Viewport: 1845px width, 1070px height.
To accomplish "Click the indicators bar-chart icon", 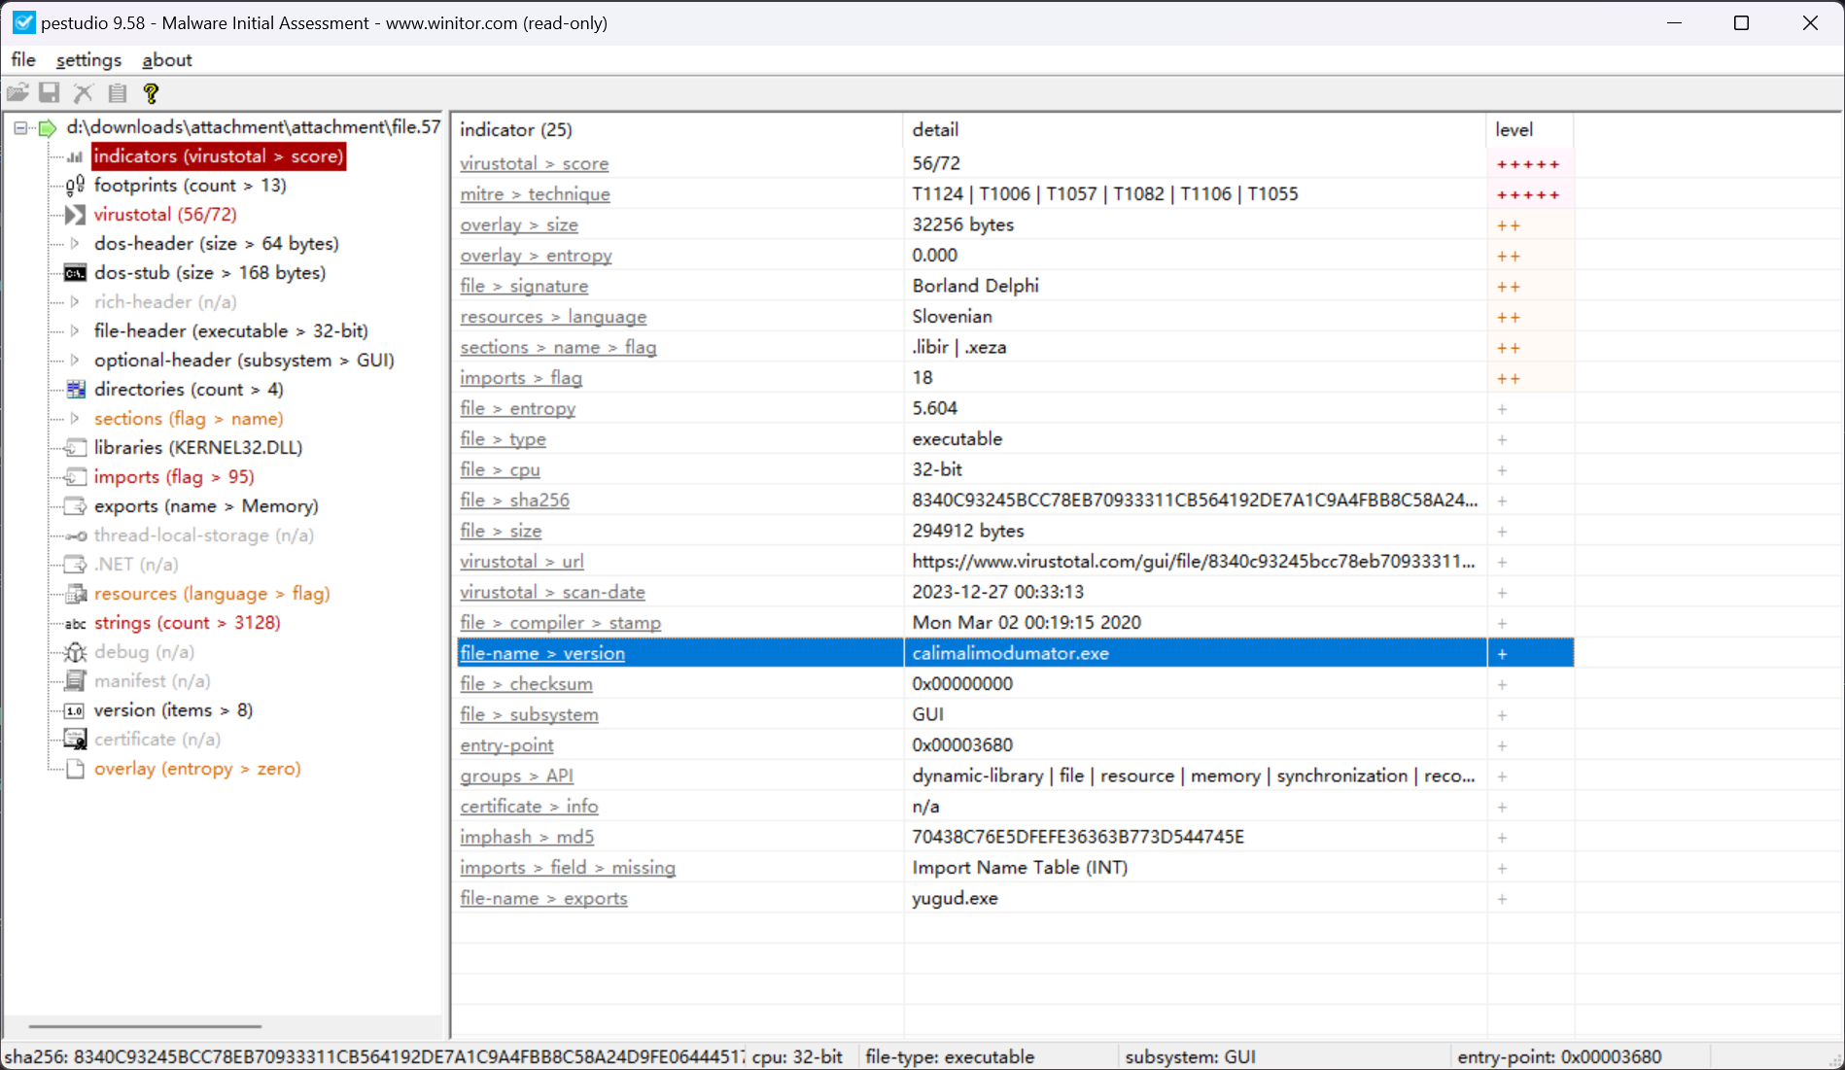I will 75,156.
